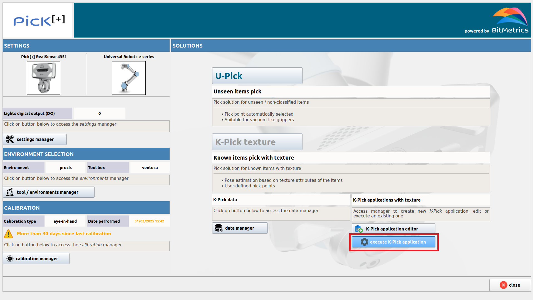Click the RealSense 435i camera thumbnail

(43, 78)
